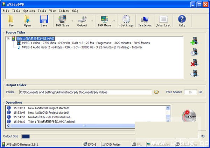Add a title with the green plus film icon

click(194, 41)
